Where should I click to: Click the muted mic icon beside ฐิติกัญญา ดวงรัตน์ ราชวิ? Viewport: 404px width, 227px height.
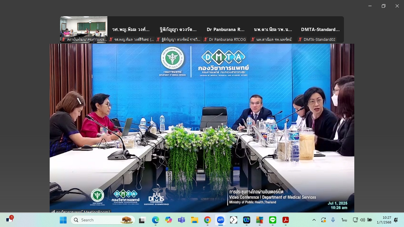click(x=158, y=39)
